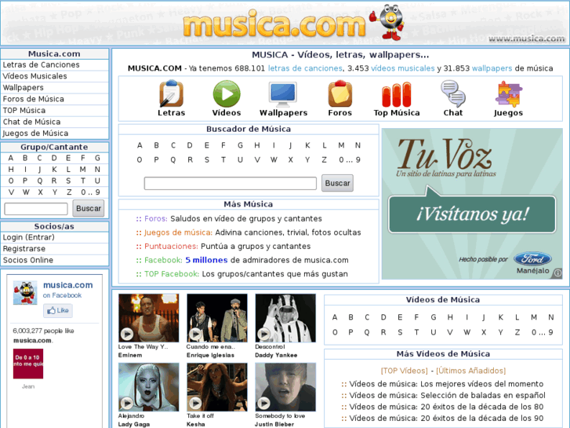Play Justin Bieber Somebody to love video
This screenshot has width=570, height=428.
(x=285, y=387)
